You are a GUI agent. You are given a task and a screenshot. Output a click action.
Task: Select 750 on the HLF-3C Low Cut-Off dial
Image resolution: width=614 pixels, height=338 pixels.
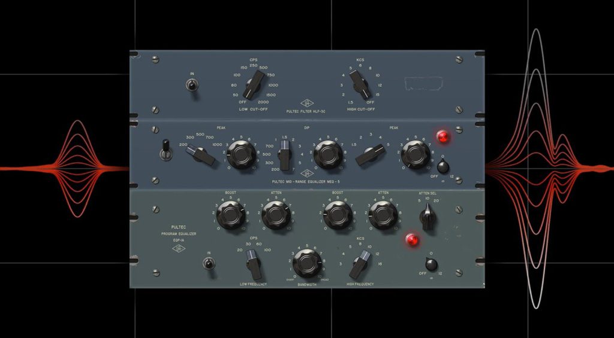pos(270,75)
